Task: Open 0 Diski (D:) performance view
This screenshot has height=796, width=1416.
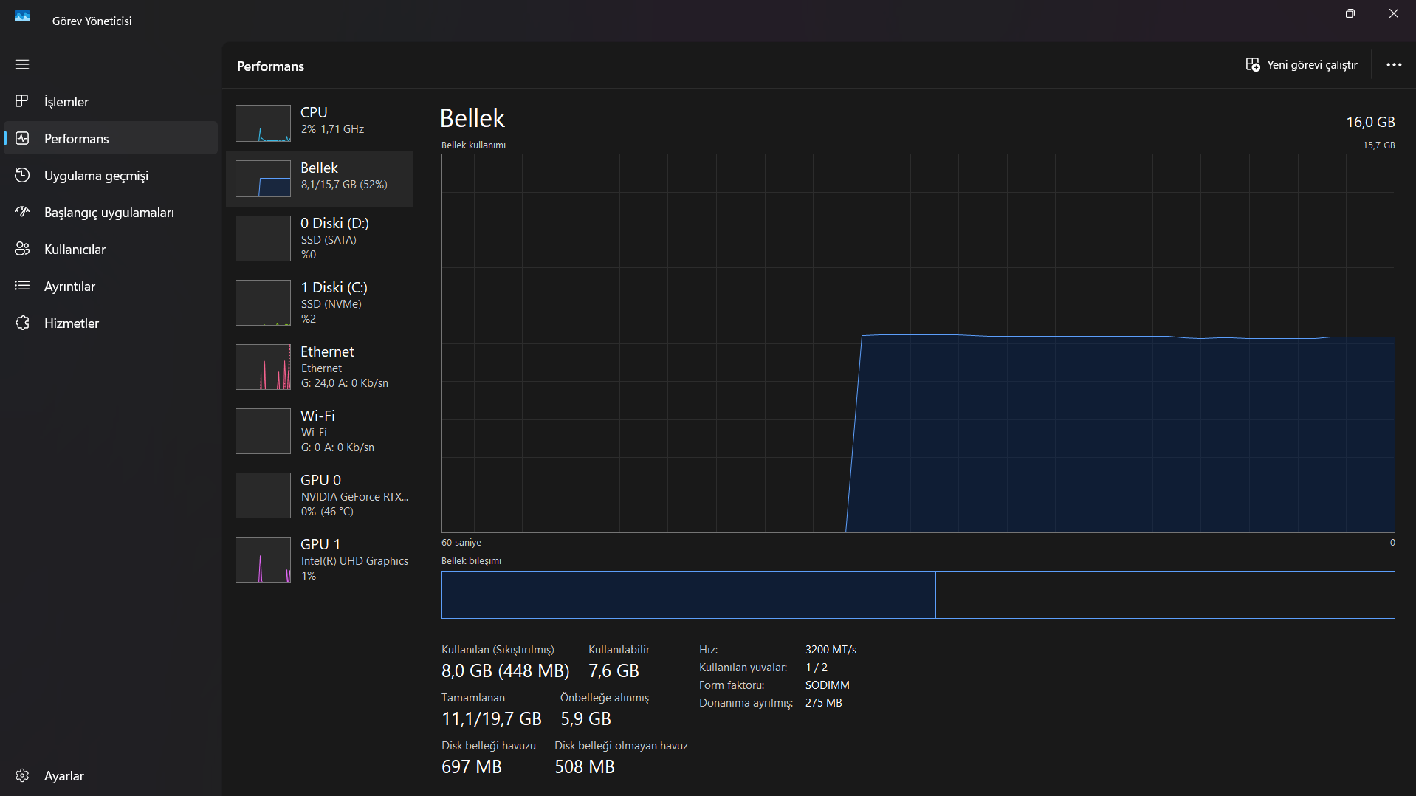Action: click(320, 239)
